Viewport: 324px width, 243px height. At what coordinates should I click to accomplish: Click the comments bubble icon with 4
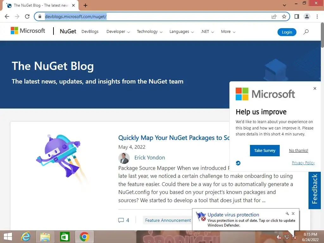point(121,220)
